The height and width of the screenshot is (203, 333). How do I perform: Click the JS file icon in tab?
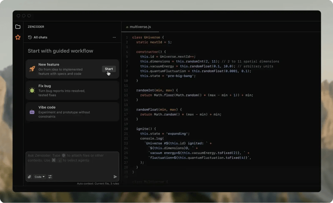(127, 27)
